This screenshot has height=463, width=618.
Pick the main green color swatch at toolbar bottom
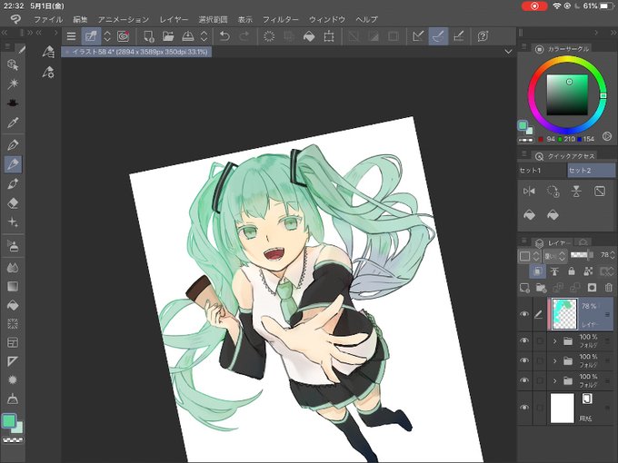[9, 420]
